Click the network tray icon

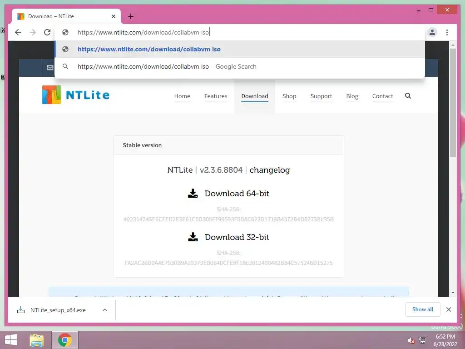click(x=422, y=340)
